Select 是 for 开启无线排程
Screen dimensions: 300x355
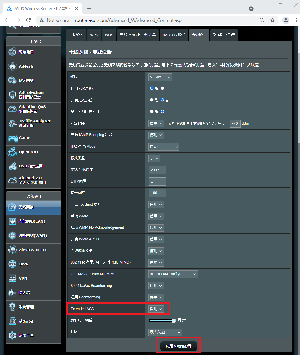pyautogui.click(x=151, y=100)
